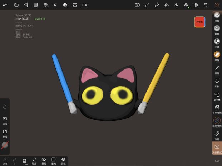Click the undo arrow showing 100

click(x=5, y=161)
